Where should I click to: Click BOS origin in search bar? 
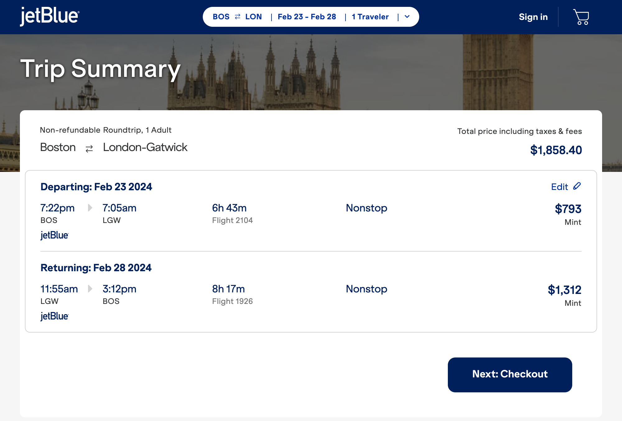pos(221,17)
